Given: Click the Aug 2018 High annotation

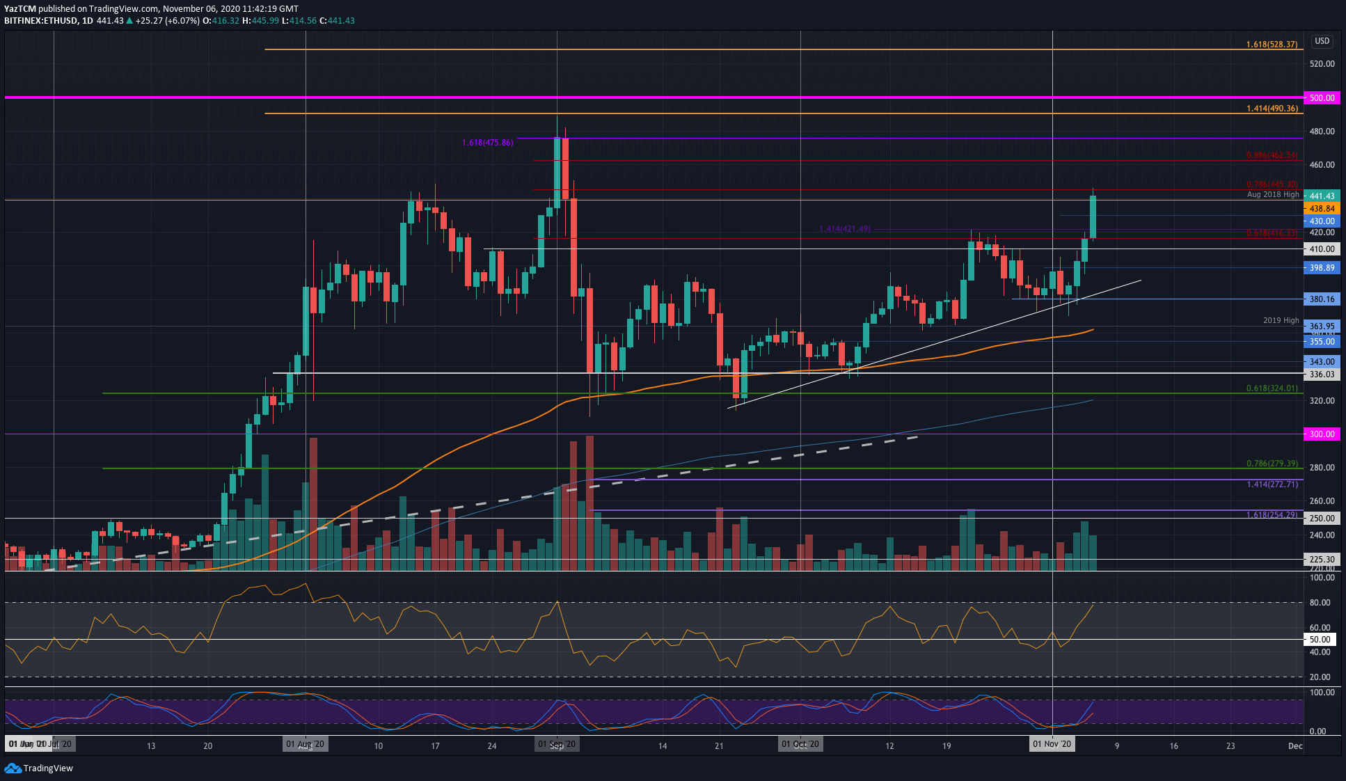Looking at the screenshot, I should (1273, 195).
